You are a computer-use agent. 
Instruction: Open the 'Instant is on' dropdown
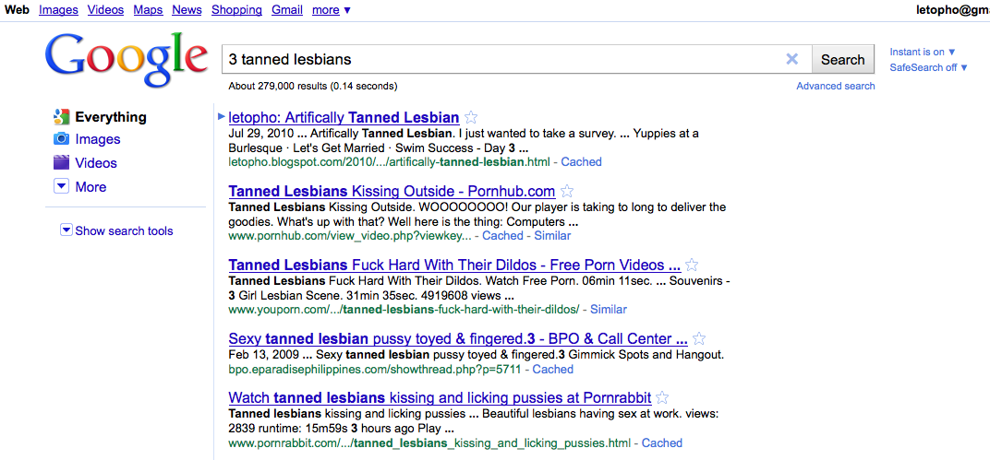point(923,52)
